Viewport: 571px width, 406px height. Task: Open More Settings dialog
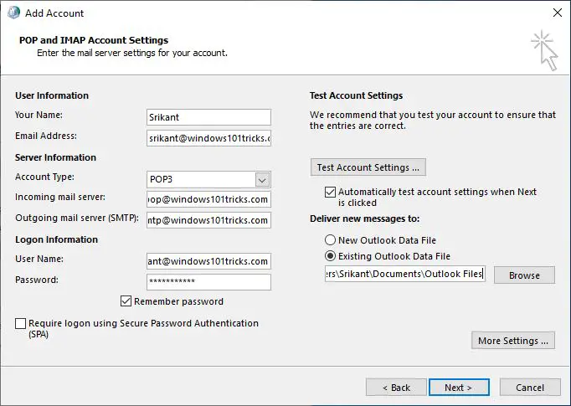pyautogui.click(x=513, y=341)
